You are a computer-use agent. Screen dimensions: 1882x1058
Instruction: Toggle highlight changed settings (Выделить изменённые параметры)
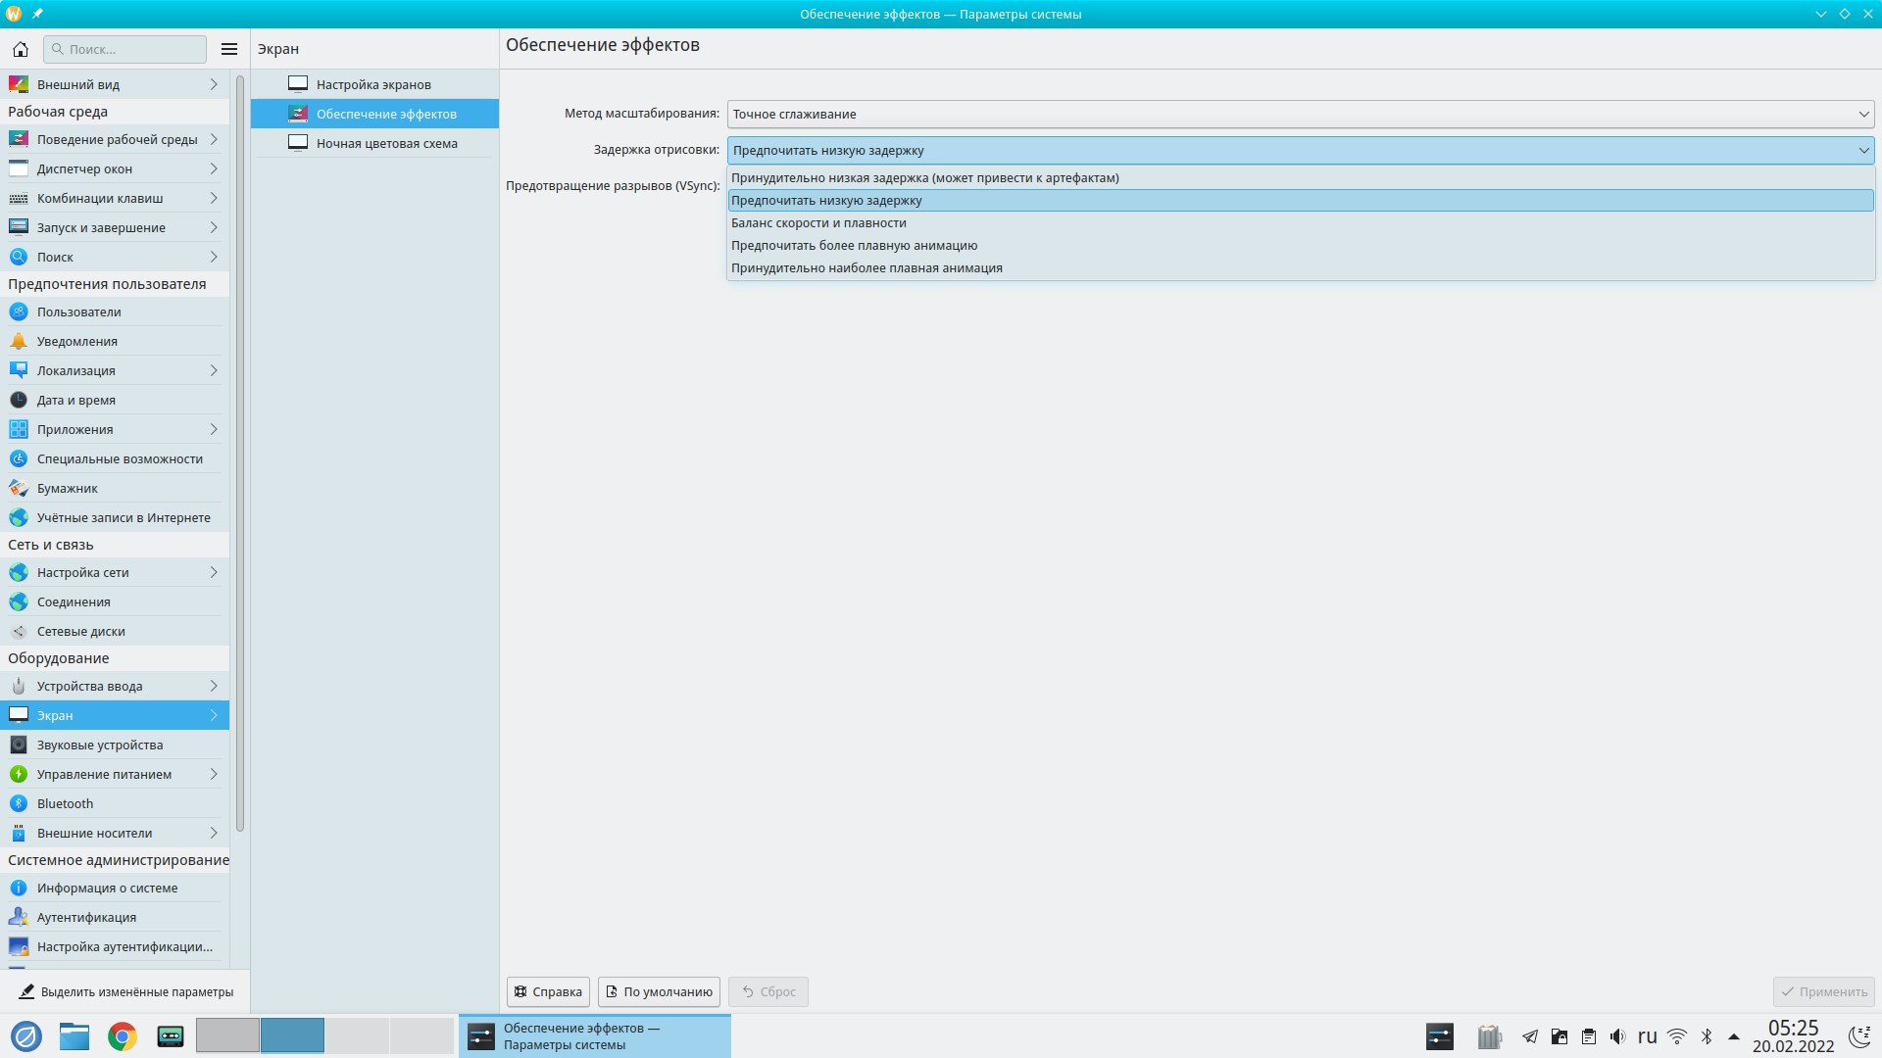coord(125,991)
